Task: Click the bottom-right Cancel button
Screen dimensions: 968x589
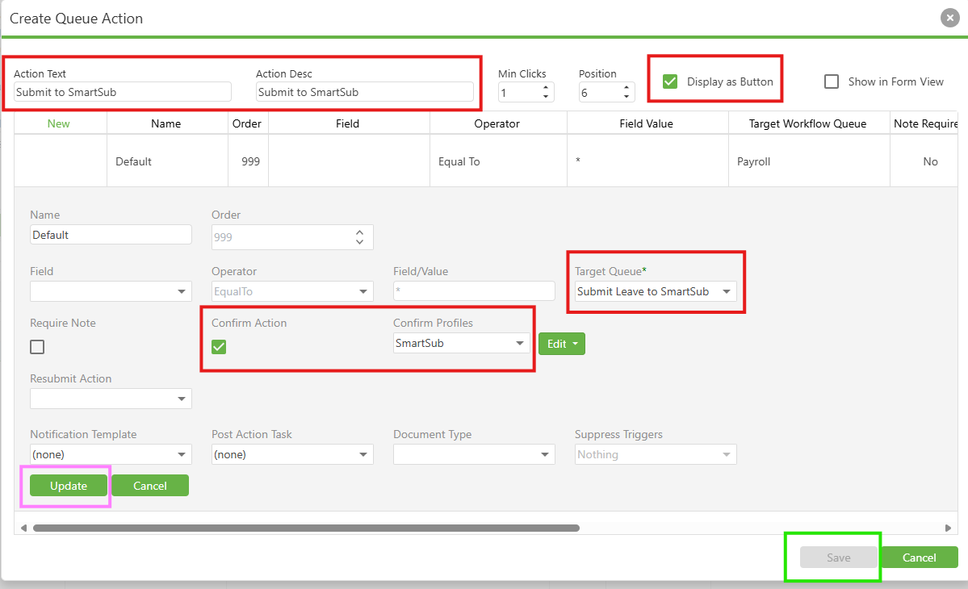Action: pos(920,558)
